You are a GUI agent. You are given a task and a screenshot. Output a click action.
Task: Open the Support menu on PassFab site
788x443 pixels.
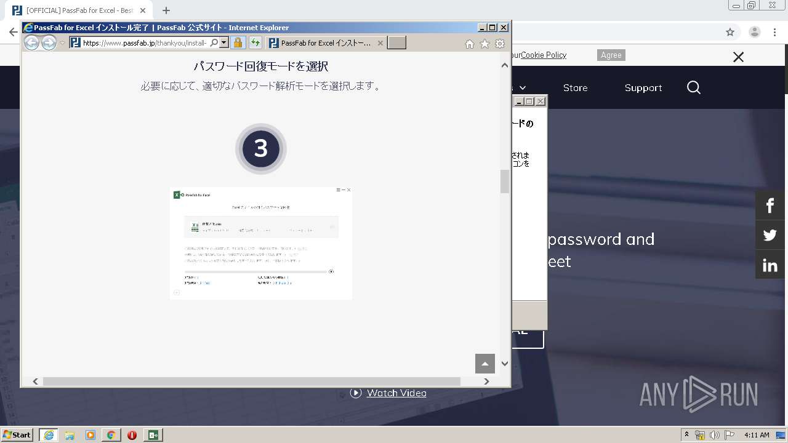tap(643, 87)
